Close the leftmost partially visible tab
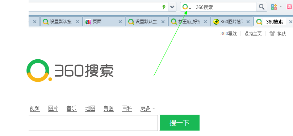The width and height of the screenshot is (293, 136). tap(35, 22)
